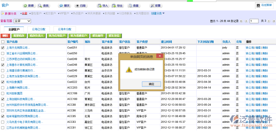Click 确定 in the message dialog
Screen dimensions: 276x131
[152, 84]
